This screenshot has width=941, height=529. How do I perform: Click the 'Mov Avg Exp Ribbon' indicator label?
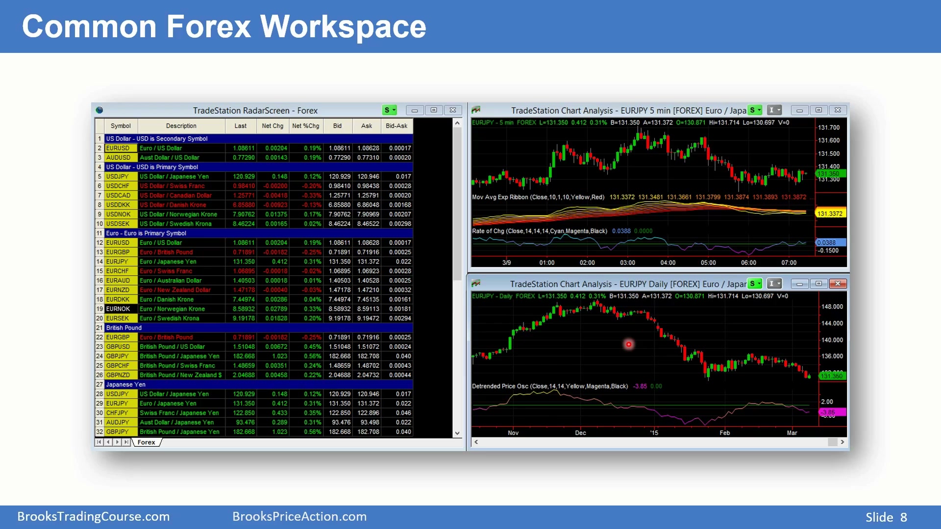538,197
